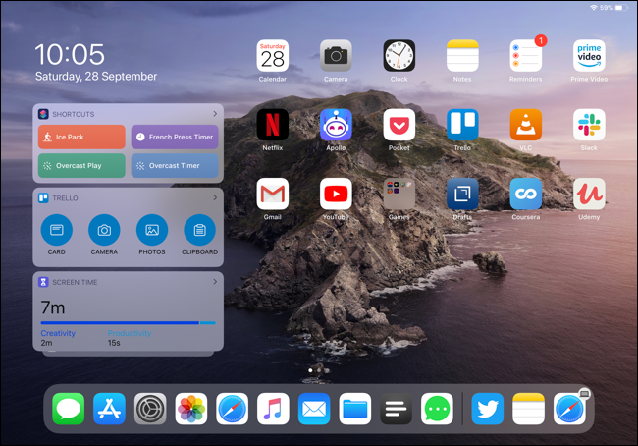Open recent Twitter app in dock

(488, 409)
